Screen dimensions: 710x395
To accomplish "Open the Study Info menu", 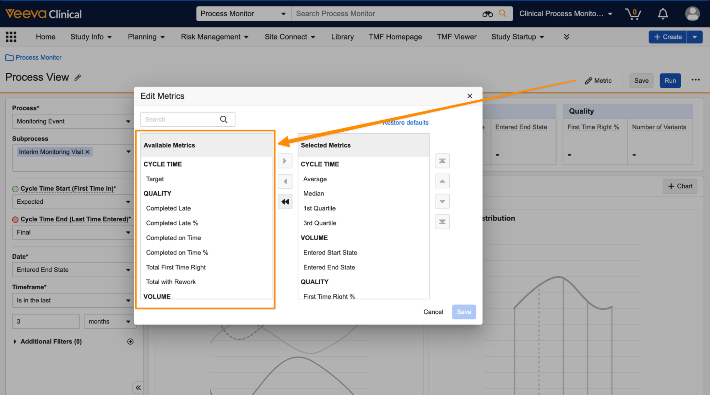I will (91, 37).
